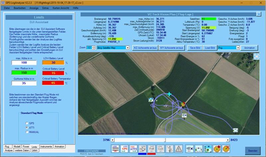The image size is (266, 157).
Task: Click the home point target marker on map
Action: (183, 104)
